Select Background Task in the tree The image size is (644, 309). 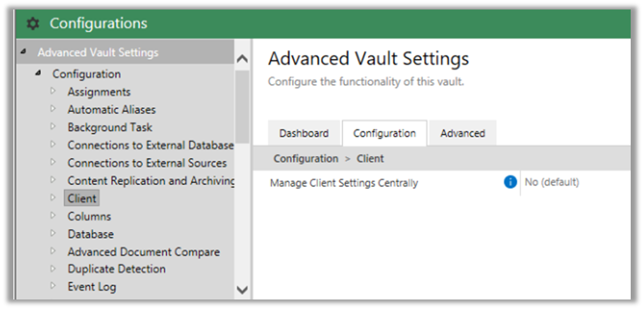110,127
